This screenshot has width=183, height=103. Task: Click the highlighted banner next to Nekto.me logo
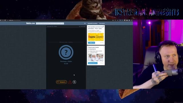coord(50,23)
